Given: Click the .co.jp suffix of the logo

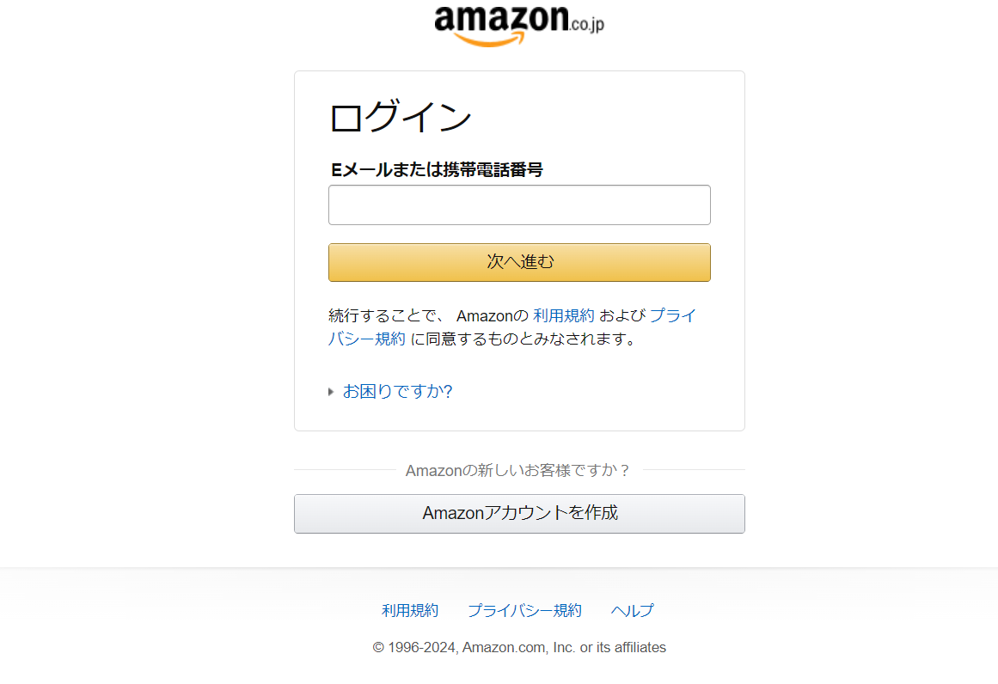Looking at the screenshot, I should click(587, 24).
